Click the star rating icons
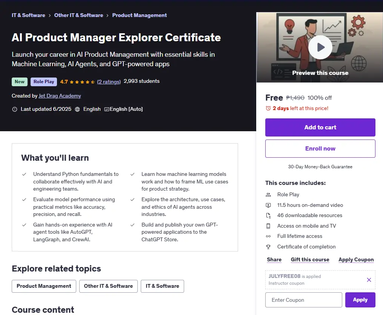Image resolution: width=383 pixels, height=315 pixels. [82, 82]
